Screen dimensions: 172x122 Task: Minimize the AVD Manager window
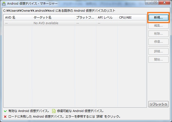(149, 3)
